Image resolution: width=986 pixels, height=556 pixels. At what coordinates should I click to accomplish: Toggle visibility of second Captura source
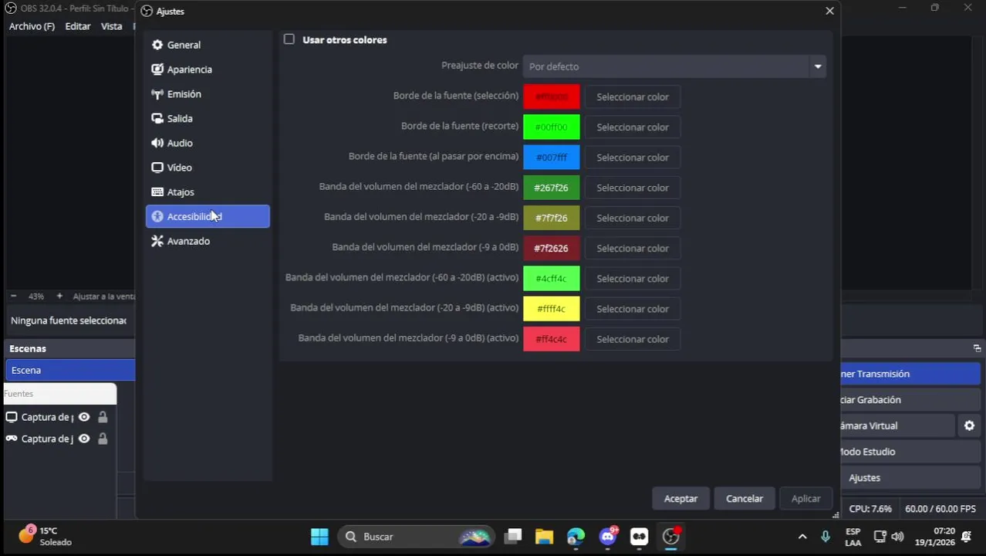pos(84,439)
